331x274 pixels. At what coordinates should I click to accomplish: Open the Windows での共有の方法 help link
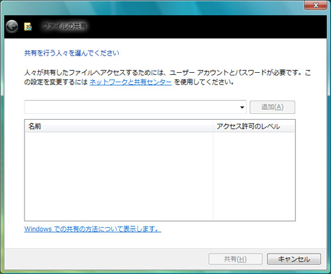coord(93,229)
